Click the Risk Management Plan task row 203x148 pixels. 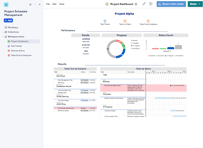(75, 80)
